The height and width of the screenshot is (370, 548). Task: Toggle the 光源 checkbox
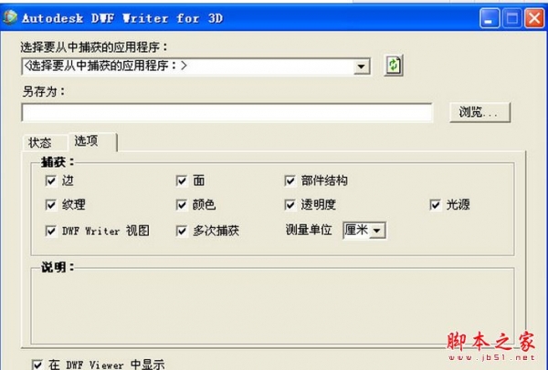tap(435, 205)
